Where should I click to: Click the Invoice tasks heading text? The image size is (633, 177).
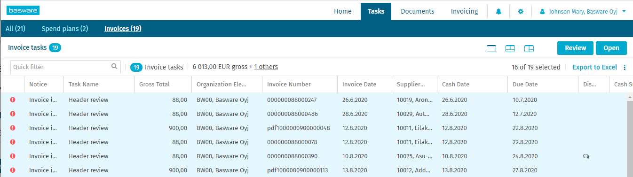point(27,47)
